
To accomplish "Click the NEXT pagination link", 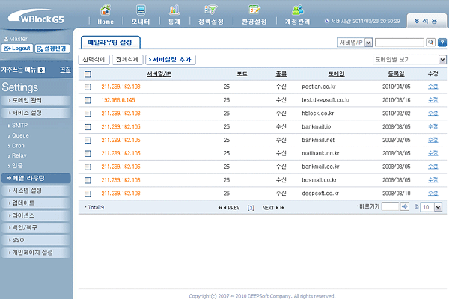I will pyautogui.click(x=269, y=208).
